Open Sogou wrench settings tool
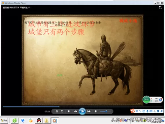Viewport: 165px width, 124px height. tap(162, 111)
